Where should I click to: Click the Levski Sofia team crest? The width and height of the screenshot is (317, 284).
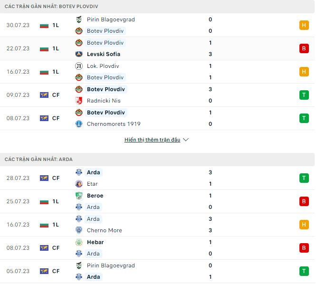click(79, 54)
